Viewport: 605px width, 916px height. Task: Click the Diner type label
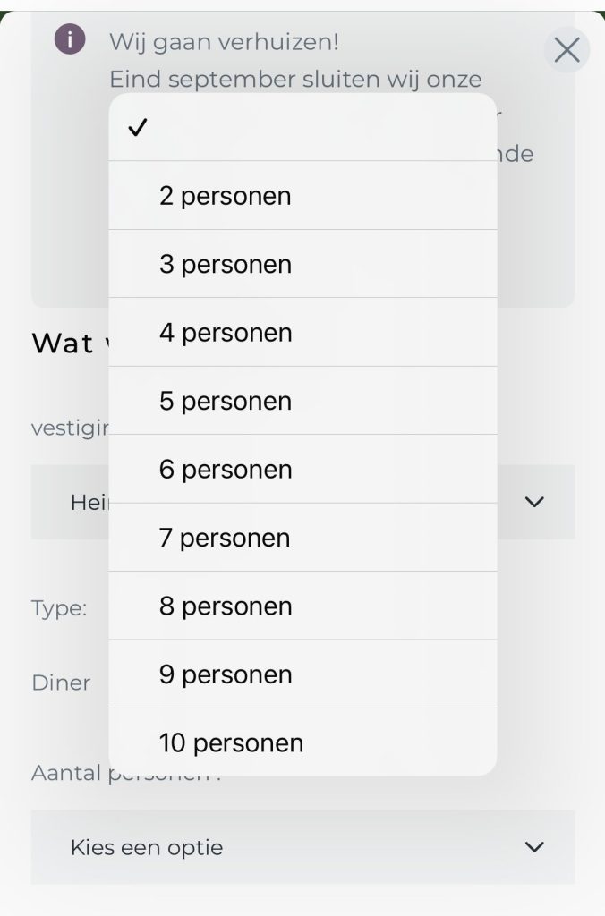(61, 683)
